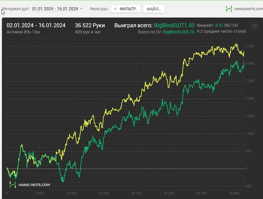Click the winrate value 8.41 бб/100
This screenshot has width=263, height=199.
227,25
